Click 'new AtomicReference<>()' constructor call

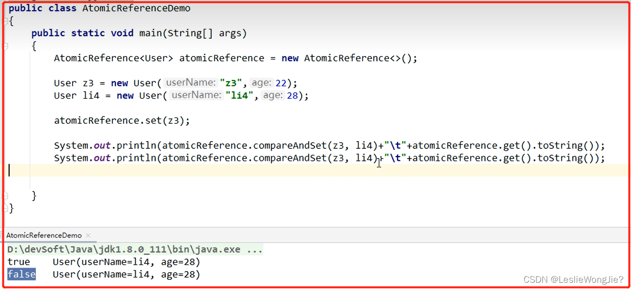tap(347, 58)
